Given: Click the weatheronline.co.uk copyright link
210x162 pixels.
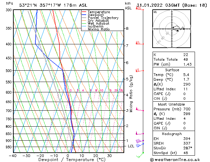Looking at the screenshot, I should click(x=180, y=160).
